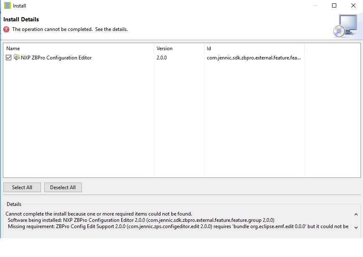Viewport: 363px width, 257px height.
Task: Click the red error icon beside the message
Action: point(7,29)
